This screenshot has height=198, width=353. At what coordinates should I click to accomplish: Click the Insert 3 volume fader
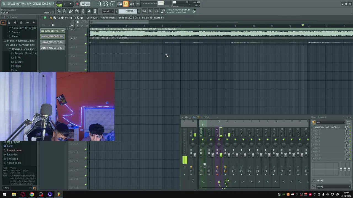[x=221, y=156]
